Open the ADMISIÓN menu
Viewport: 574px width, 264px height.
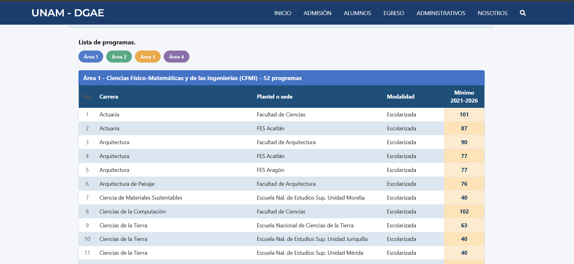(x=317, y=13)
